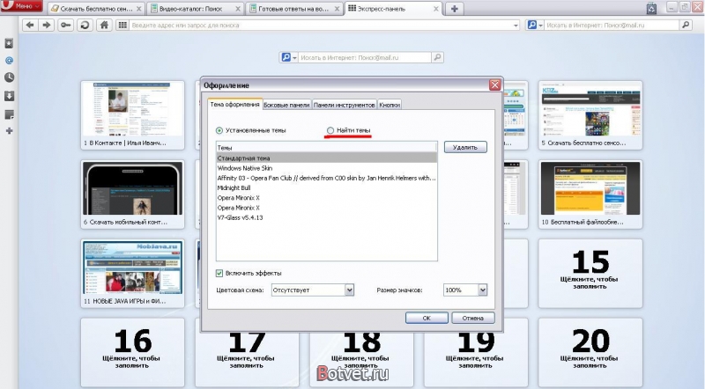Switch to the Боковые панели tab

click(286, 105)
